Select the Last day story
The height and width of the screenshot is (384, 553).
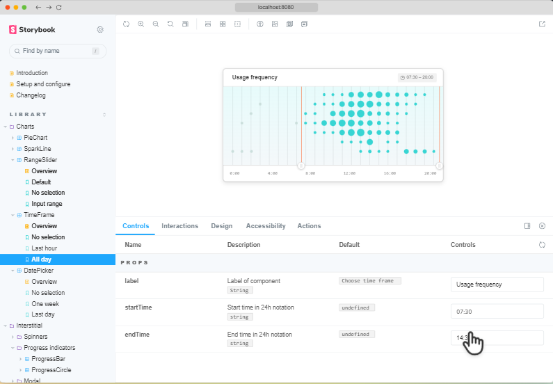(42, 314)
